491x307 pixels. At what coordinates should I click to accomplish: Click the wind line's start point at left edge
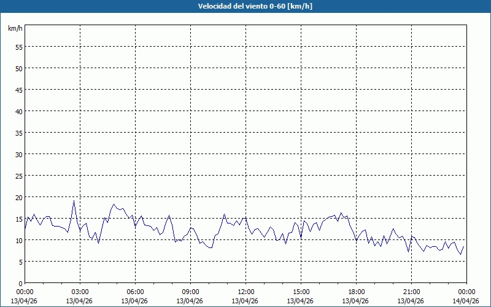click(25, 228)
